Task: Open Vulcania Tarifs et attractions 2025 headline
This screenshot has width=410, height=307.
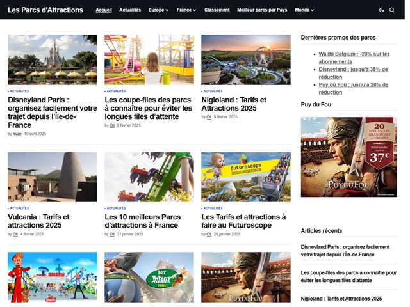Action: [38, 221]
